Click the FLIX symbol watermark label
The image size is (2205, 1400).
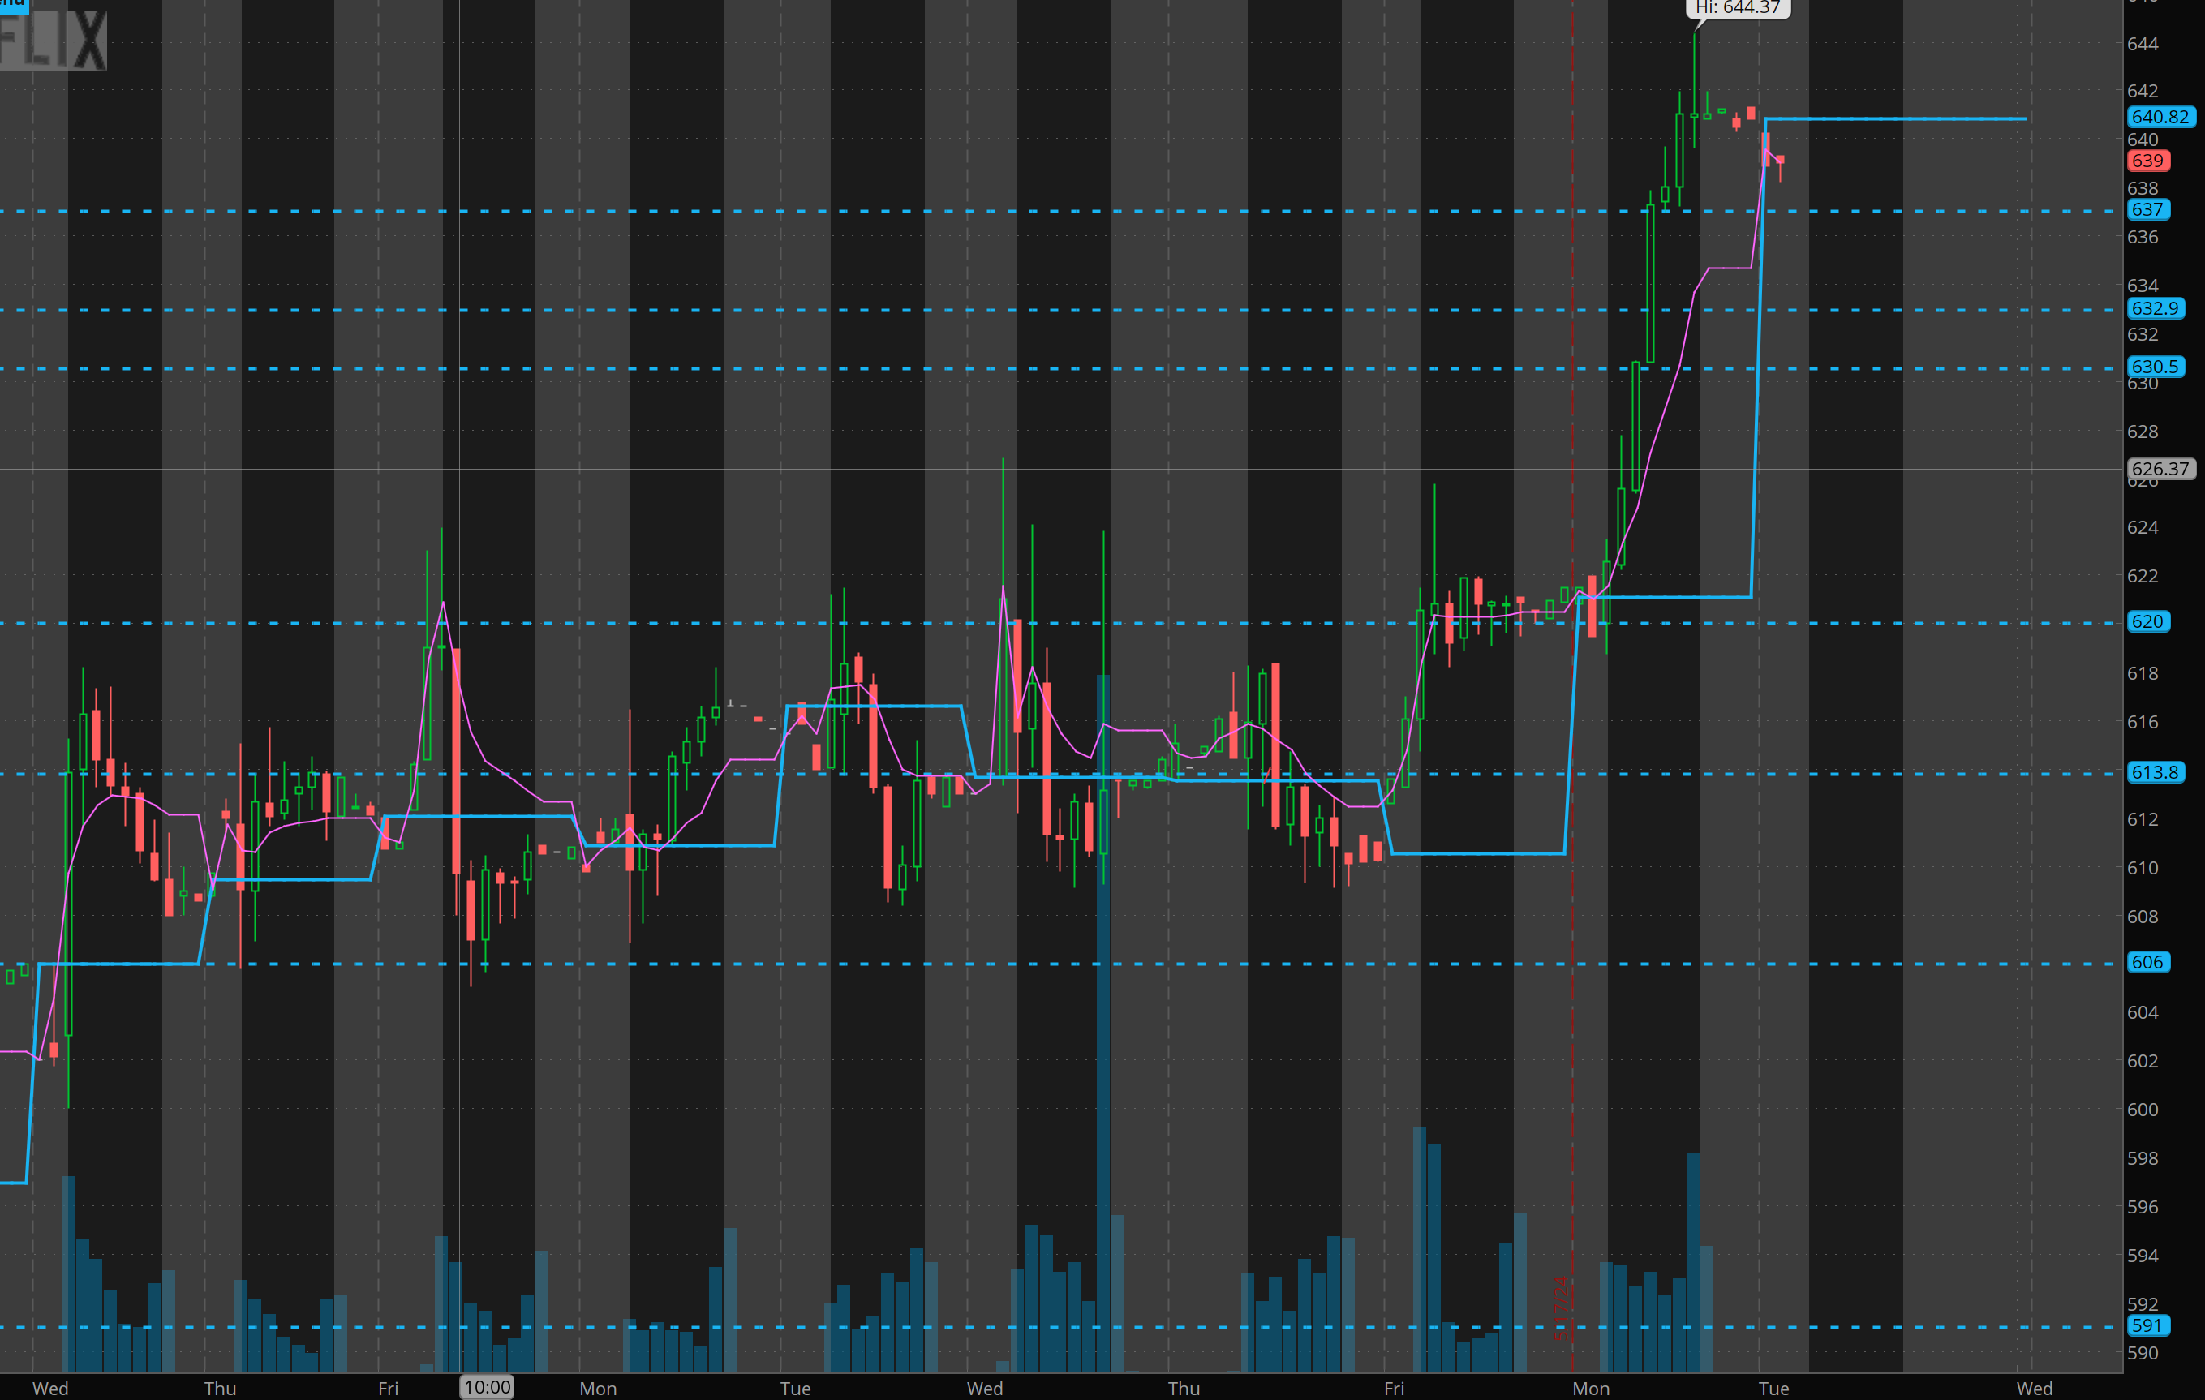click(x=53, y=41)
